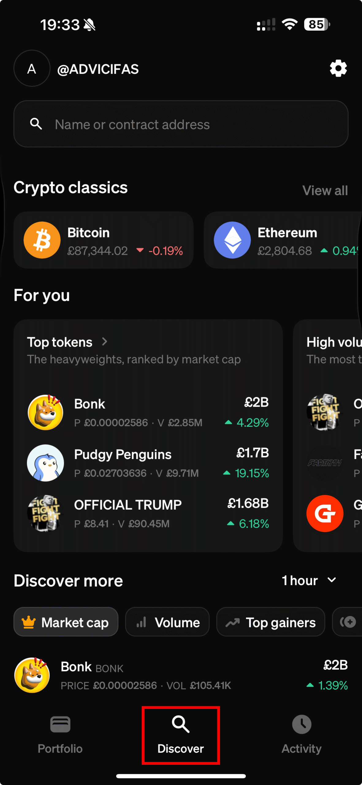This screenshot has height=785, width=362.
Task: Open Pudgy Penguins token icon
Action: [x=45, y=463]
